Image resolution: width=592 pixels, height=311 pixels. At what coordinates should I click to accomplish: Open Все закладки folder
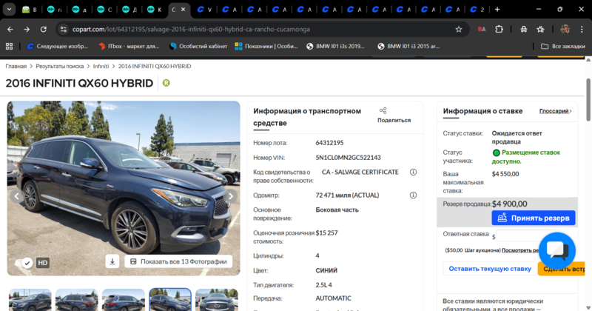563,46
